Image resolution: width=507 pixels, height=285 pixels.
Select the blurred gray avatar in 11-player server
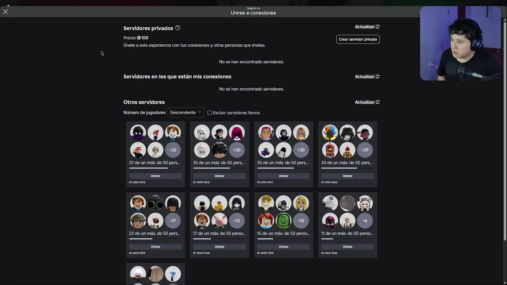(347, 203)
